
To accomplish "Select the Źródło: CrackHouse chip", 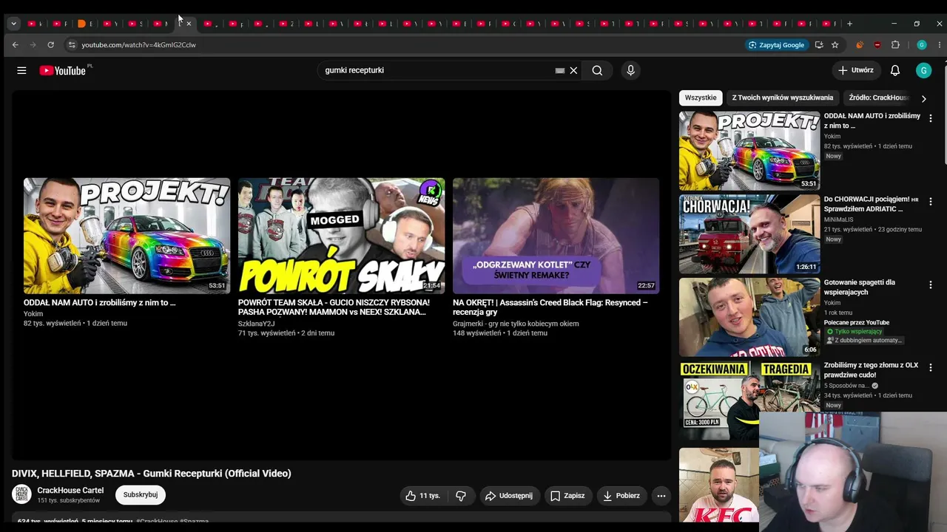I will coord(878,98).
